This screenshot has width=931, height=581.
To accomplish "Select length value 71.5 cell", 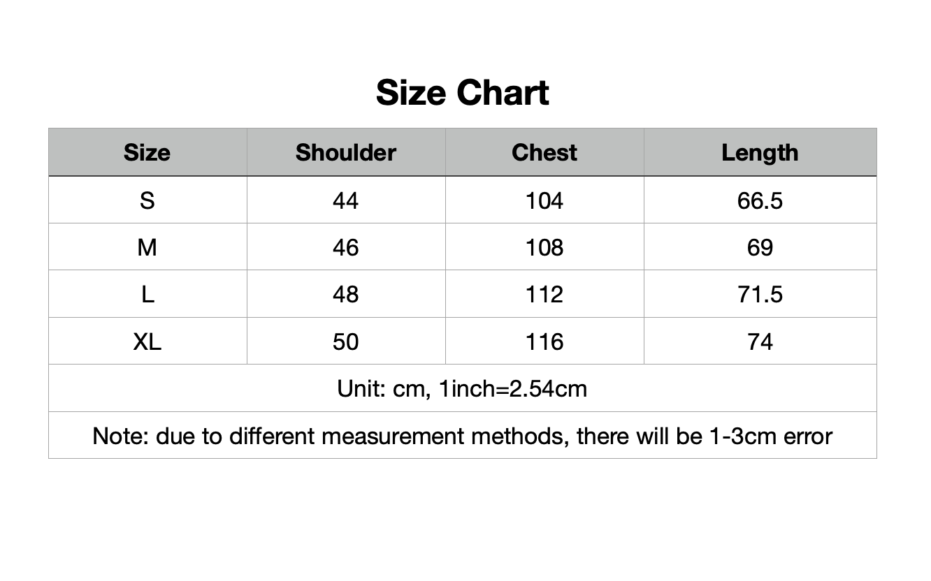I will [x=760, y=295].
